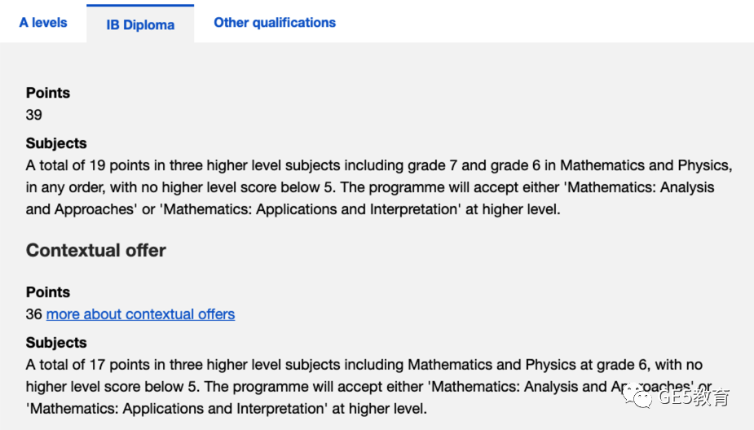This screenshot has width=754, height=430.
Task: Click the Contextual offer heading
Action: click(95, 250)
